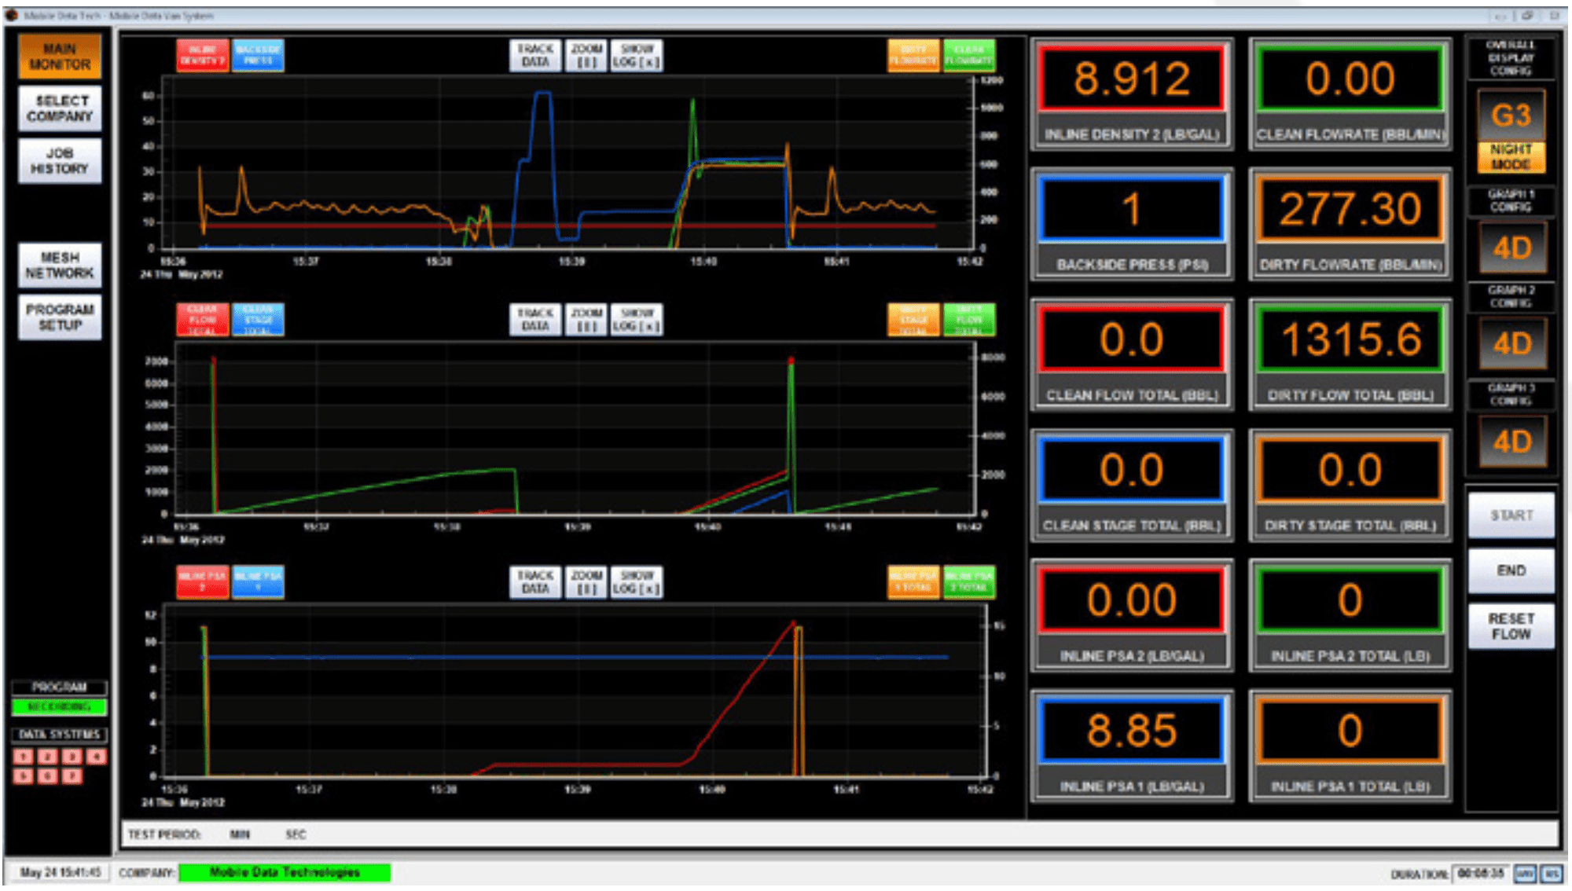Click data system indicator 2
This screenshot has width=1572, height=891.
coord(48,757)
